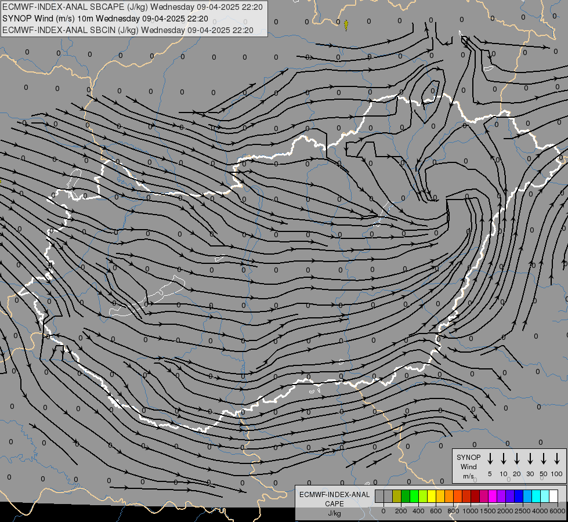
Task: Click the 1500 tick label on CAPE scale
Action: click(x=488, y=511)
